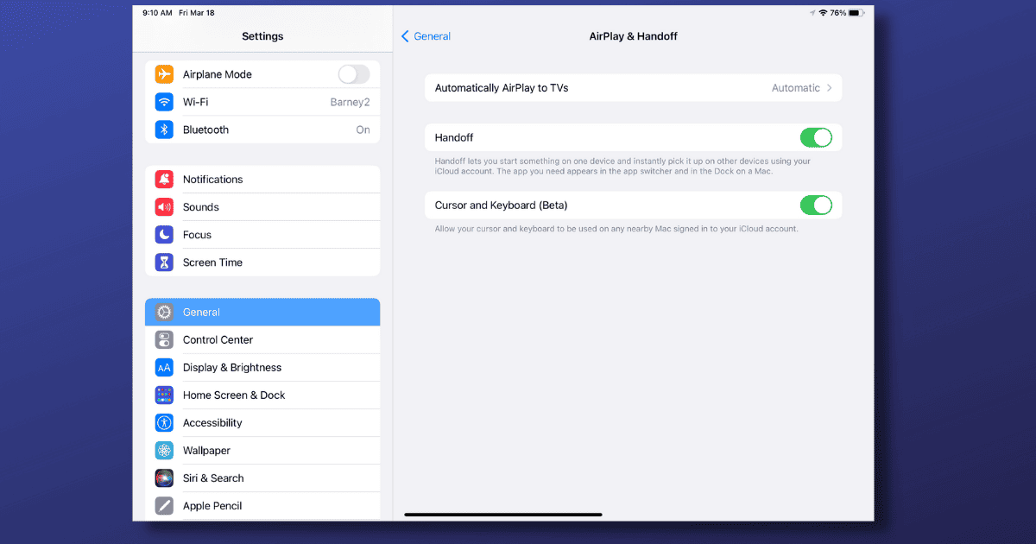Image resolution: width=1036 pixels, height=544 pixels.
Task: Tap the General gear icon
Action: click(164, 313)
